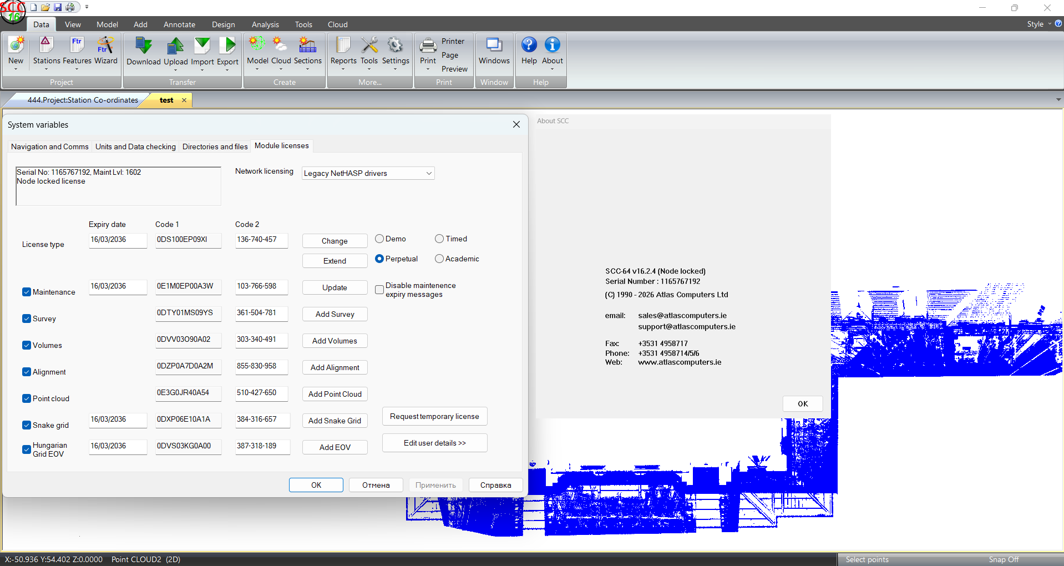Switch to Navigation and Comms tab
Image resolution: width=1064 pixels, height=566 pixels.
coord(50,146)
